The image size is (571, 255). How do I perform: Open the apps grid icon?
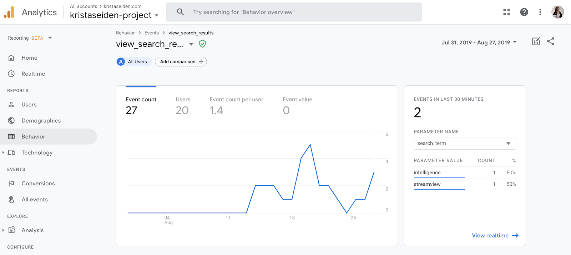tap(506, 12)
